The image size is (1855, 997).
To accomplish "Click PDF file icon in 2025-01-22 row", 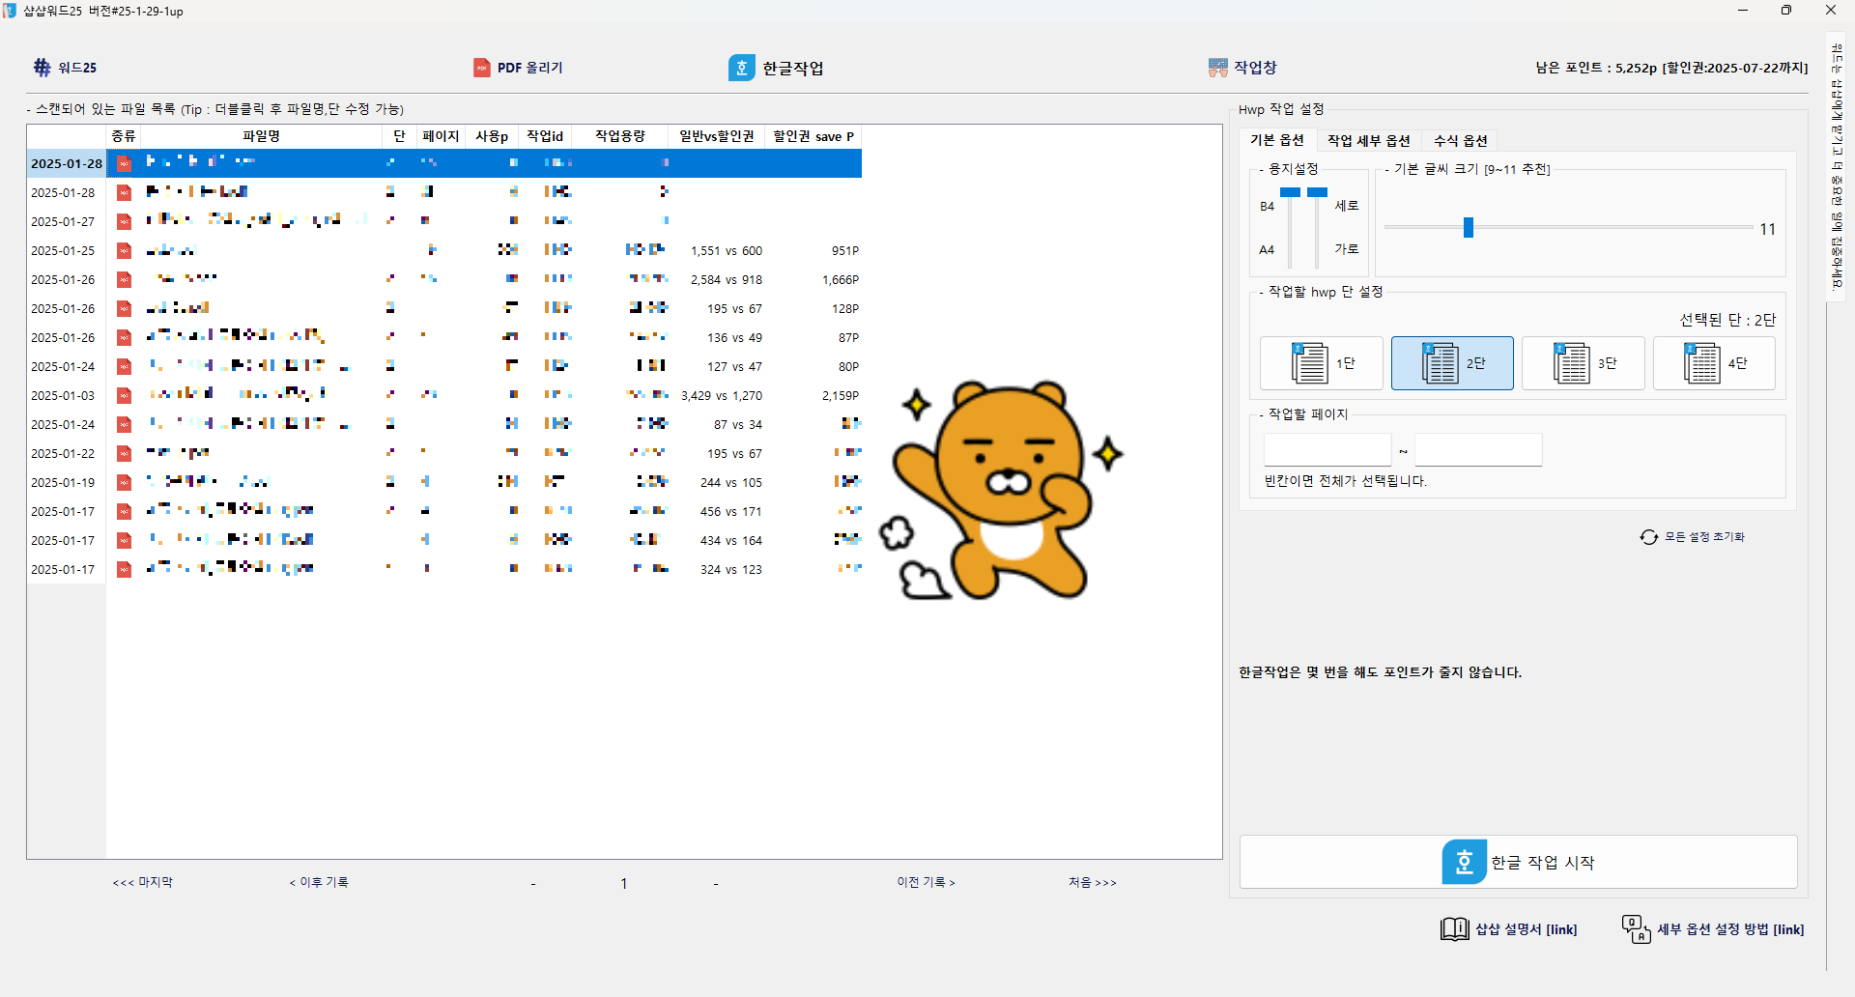I will (124, 453).
